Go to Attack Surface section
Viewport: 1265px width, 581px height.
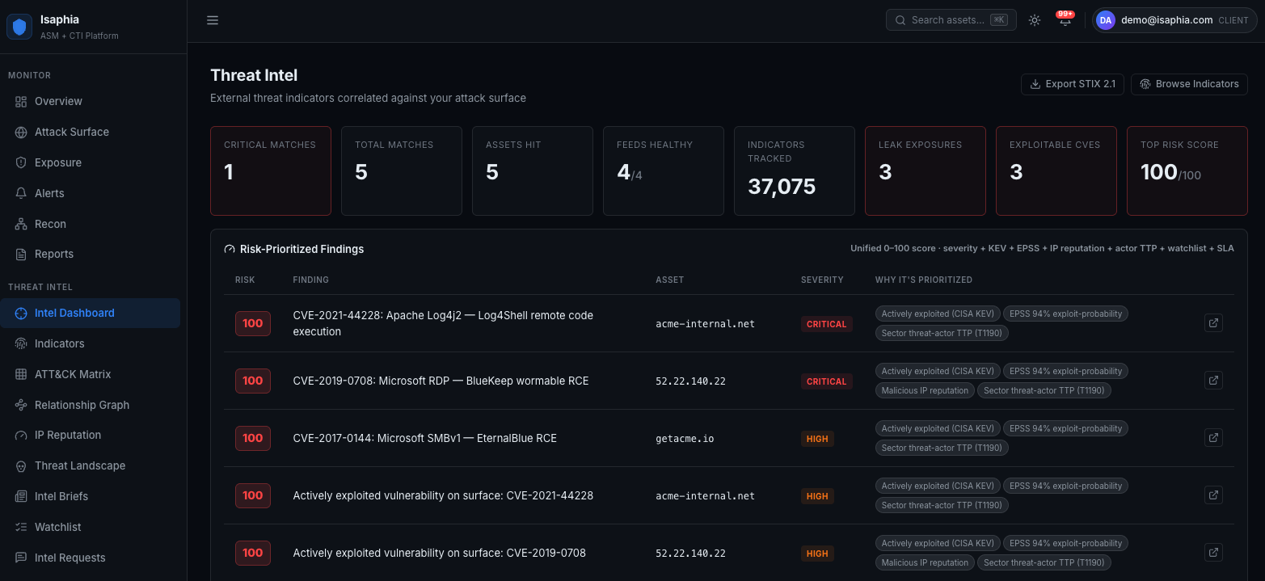click(x=90, y=132)
